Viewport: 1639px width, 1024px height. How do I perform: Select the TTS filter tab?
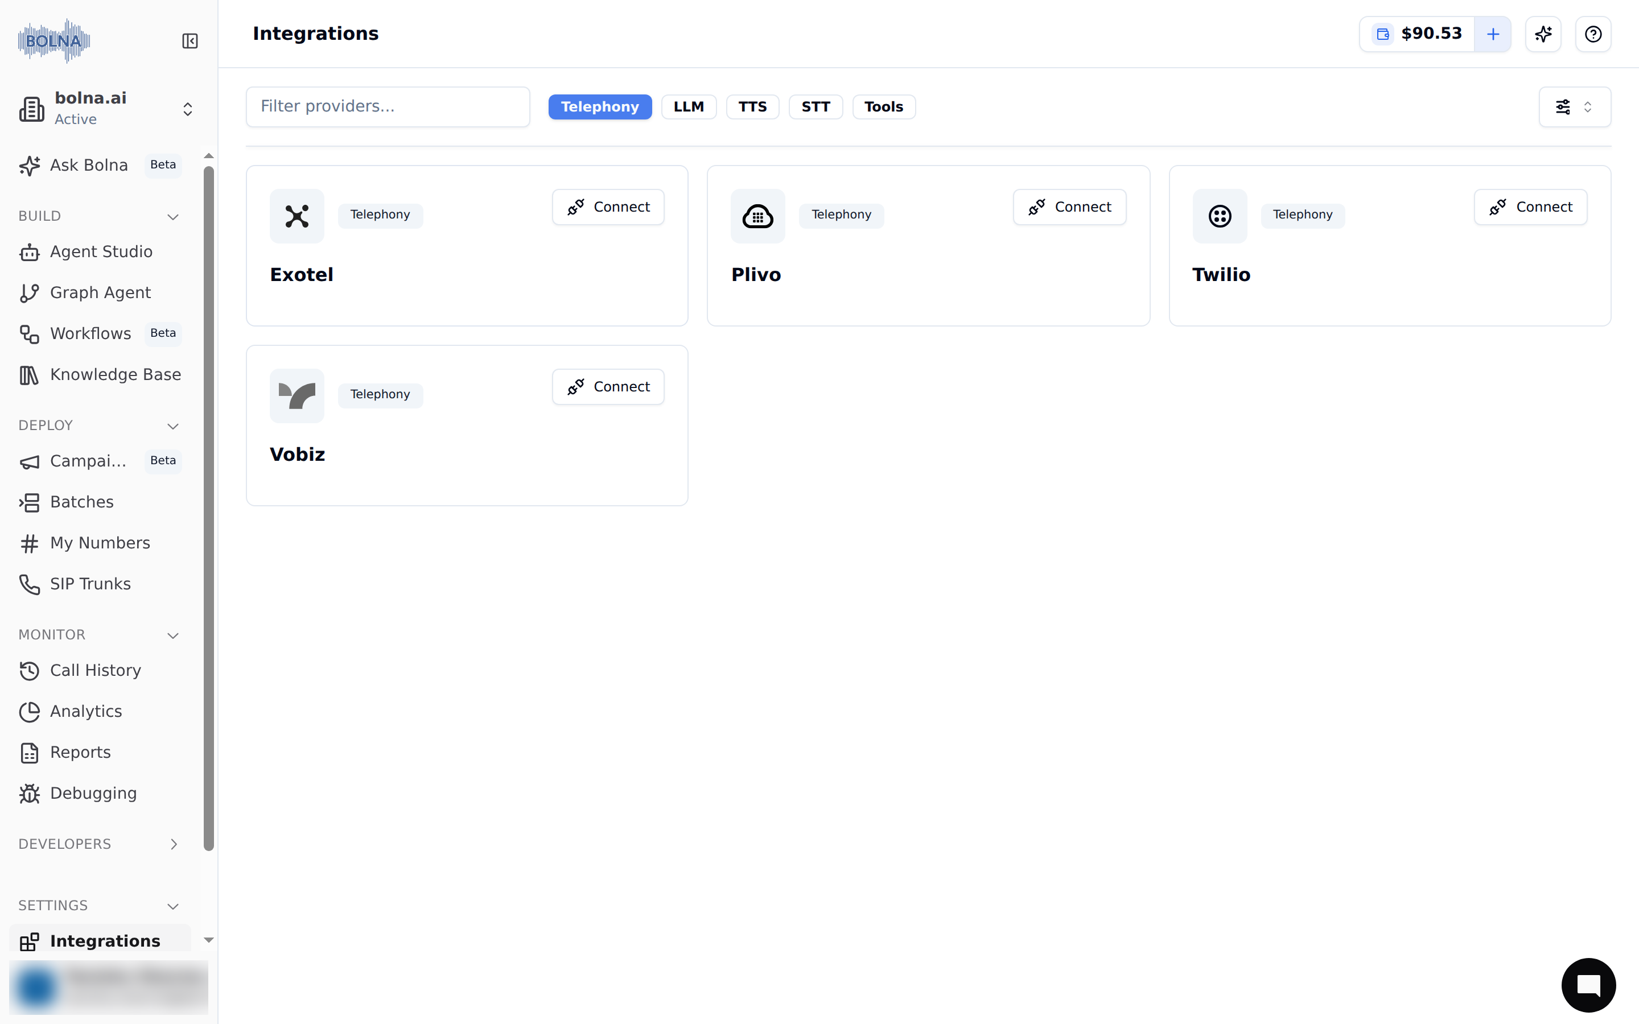pos(752,107)
